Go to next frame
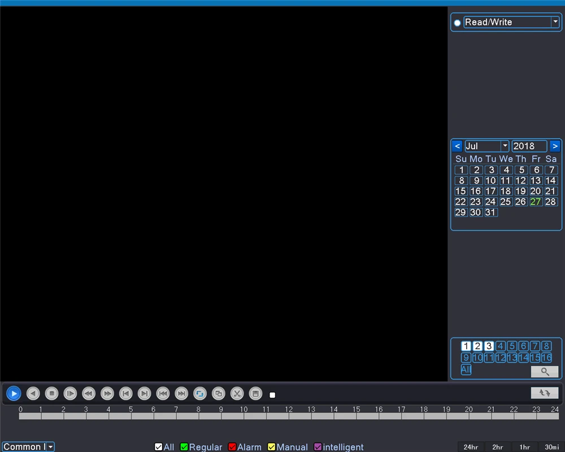Image resolution: width=565 pixels, height=452 pixels. 144,394
